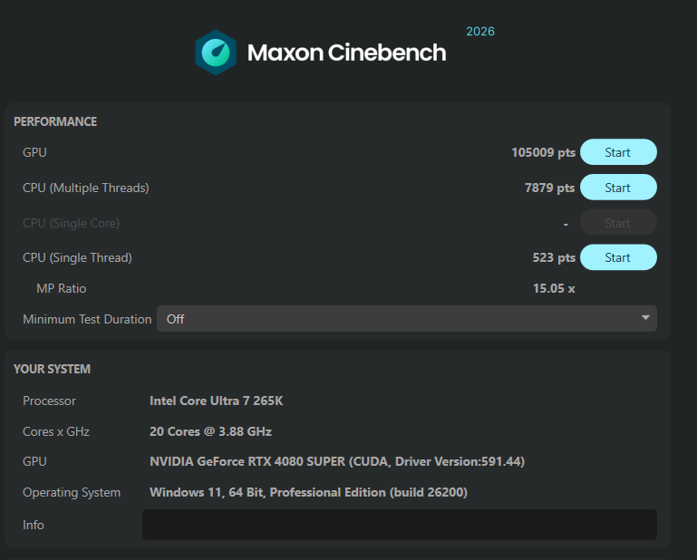Click the YOUR SYSTEM section heading
Screen dimensions: 697x560
(52, 370)
